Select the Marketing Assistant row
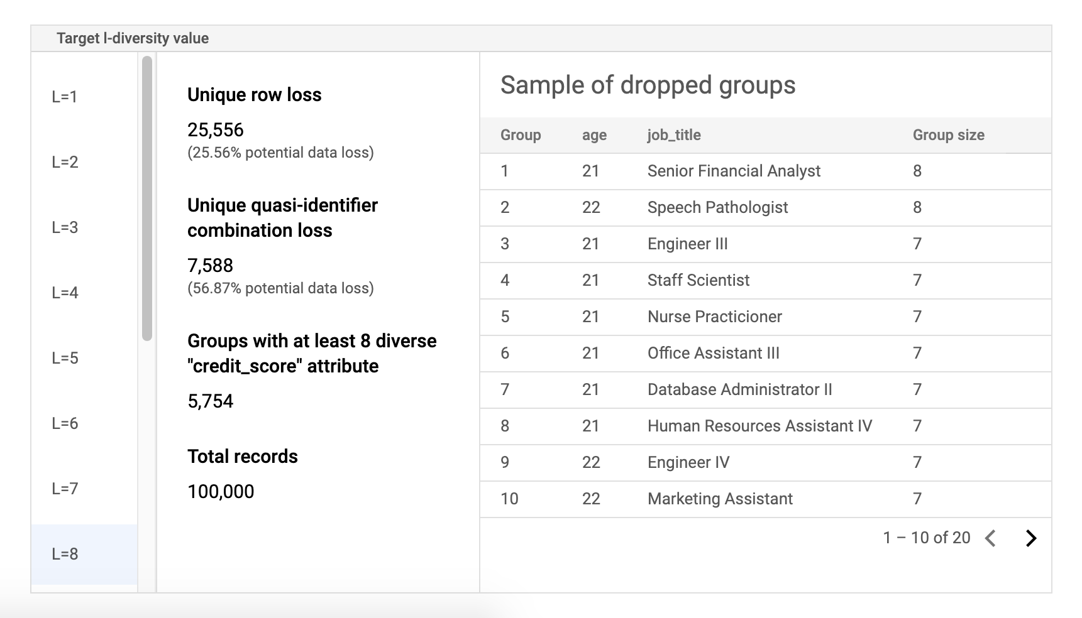This screenshot has height=618, width=1082. point(720,499)
